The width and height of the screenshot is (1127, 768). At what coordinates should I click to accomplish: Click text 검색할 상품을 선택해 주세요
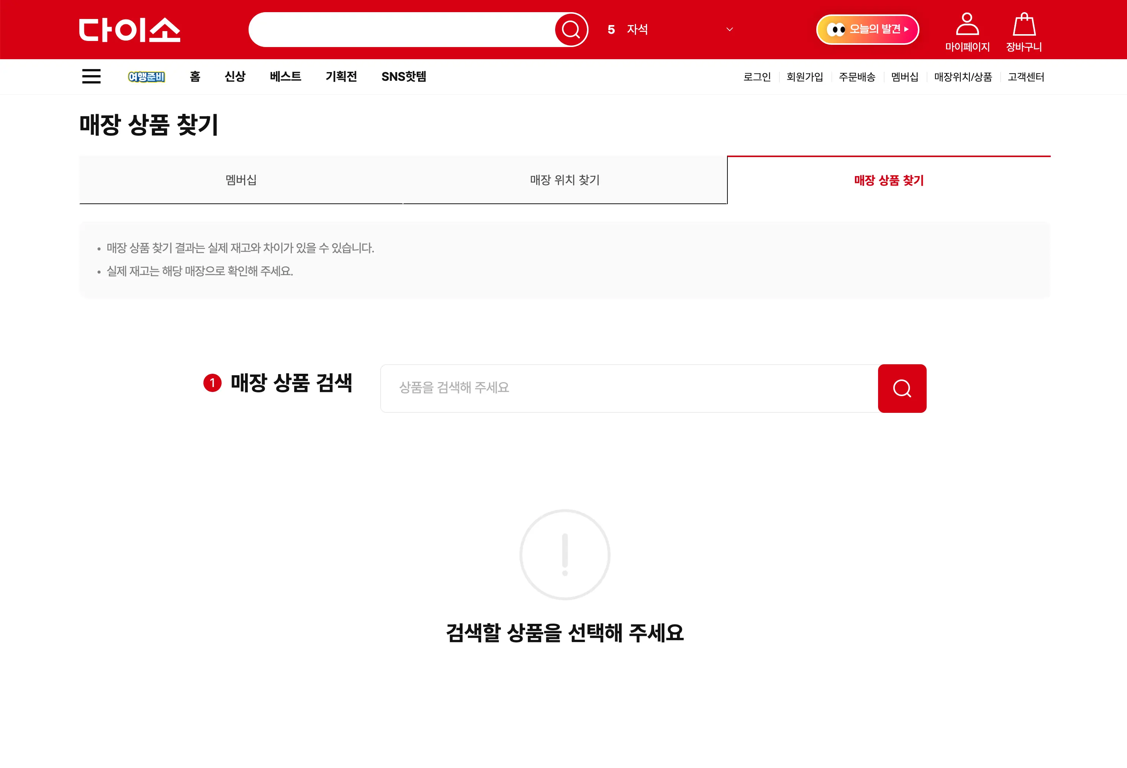click(565, 633)
